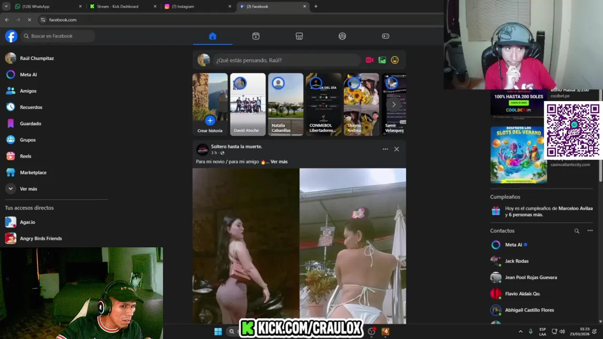Open Windows taskbar search
Screen dimensions: 603x339
click(231, 331)
